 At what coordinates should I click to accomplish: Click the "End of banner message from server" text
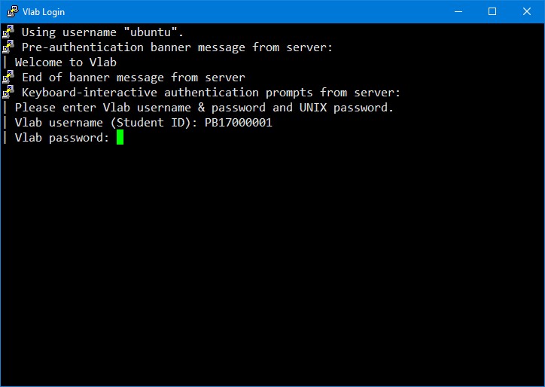[133, 78]
